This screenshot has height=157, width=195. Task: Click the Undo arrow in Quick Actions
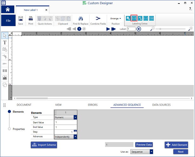coord(45,18)
